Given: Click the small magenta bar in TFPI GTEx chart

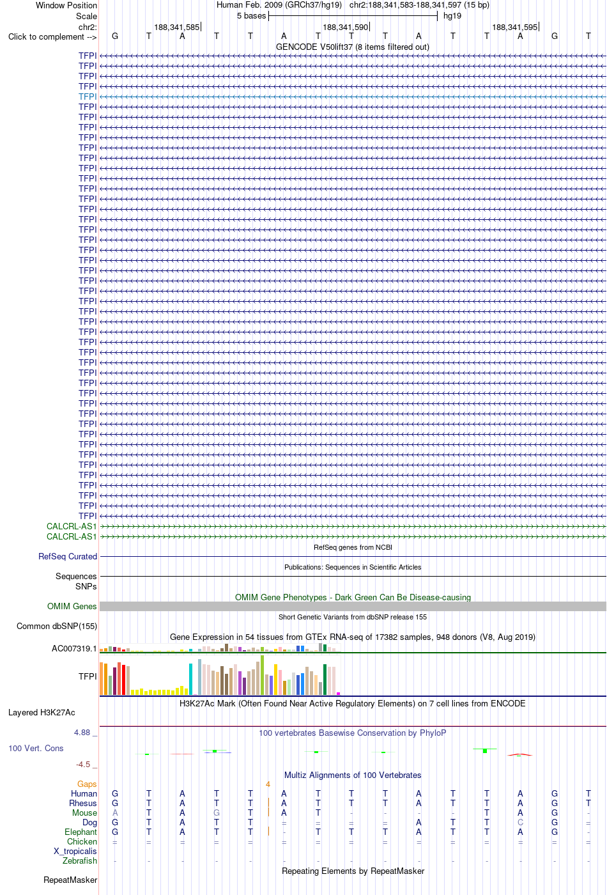Looking at the screenshot, I should tap(339, 694).
